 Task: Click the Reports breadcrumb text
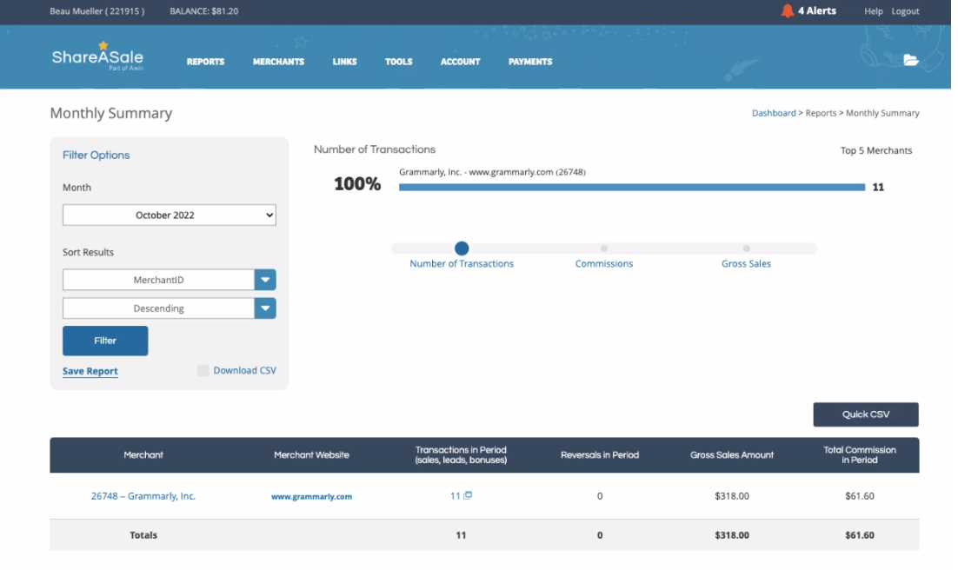[x=821, y=113]
